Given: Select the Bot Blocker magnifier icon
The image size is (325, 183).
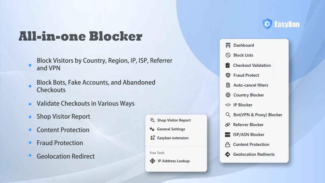Looking at the screenshot, I should tap(228, 115).
